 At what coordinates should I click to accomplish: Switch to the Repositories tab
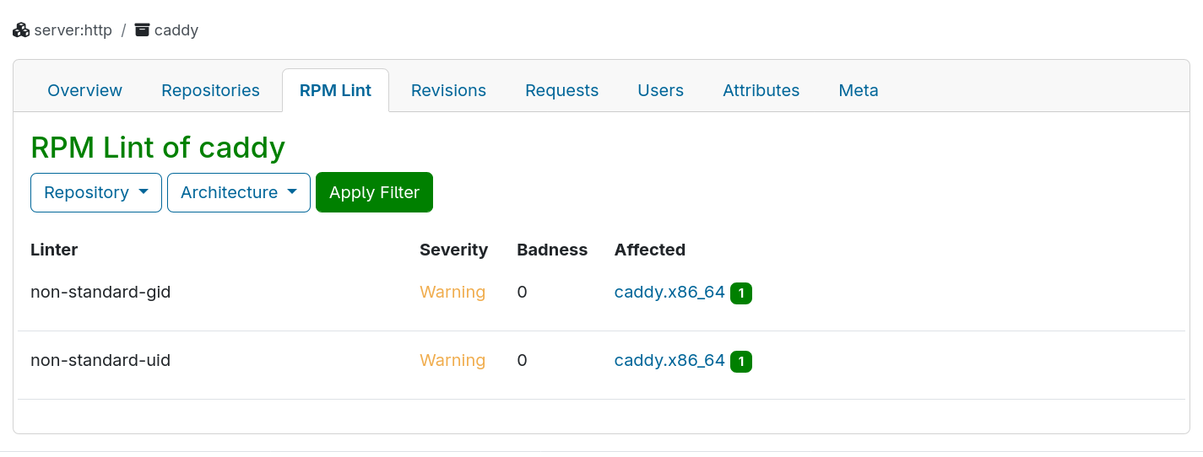(210, 90)
